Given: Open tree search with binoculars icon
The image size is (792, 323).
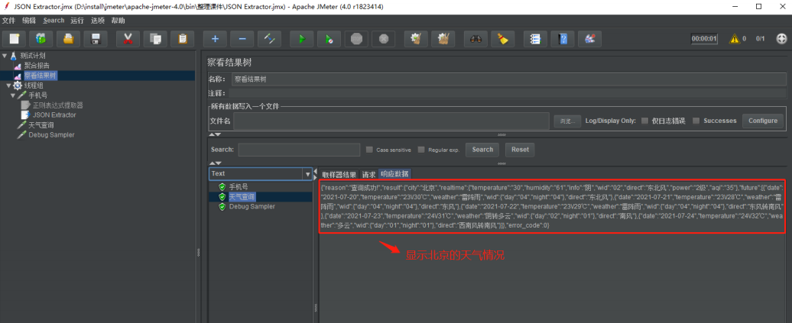Looking at the screenshot, I should point(476,39).
